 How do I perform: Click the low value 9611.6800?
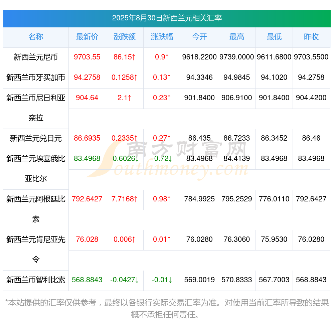pyautogui.click(x=274, y=57)
